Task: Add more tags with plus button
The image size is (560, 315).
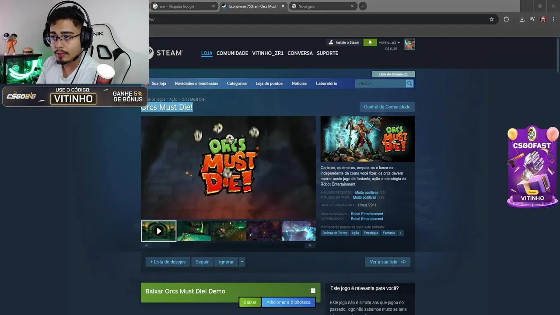Action: pyautogui.click(x=400, y=233)
